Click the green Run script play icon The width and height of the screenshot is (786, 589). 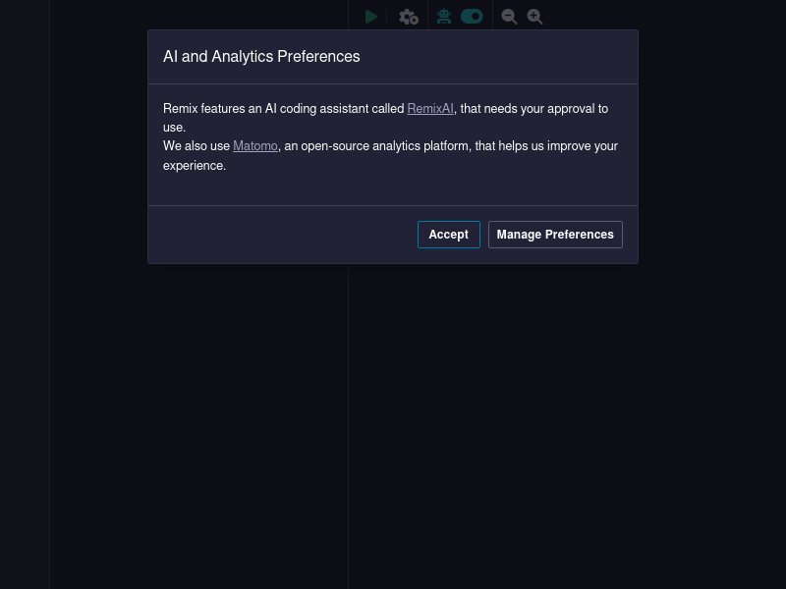pyautogui.click(x=371, y=17)
